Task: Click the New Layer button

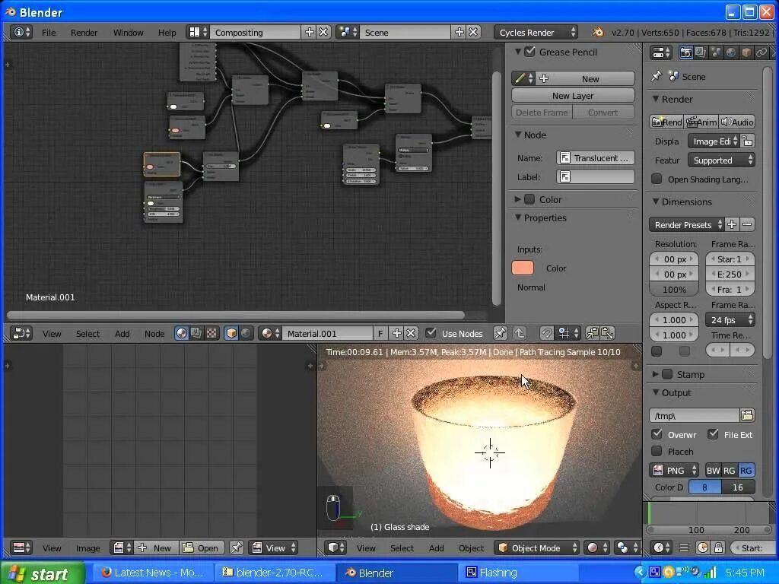Action: (573, 96)
